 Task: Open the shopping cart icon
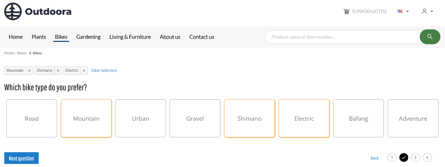tap(346, 12)
